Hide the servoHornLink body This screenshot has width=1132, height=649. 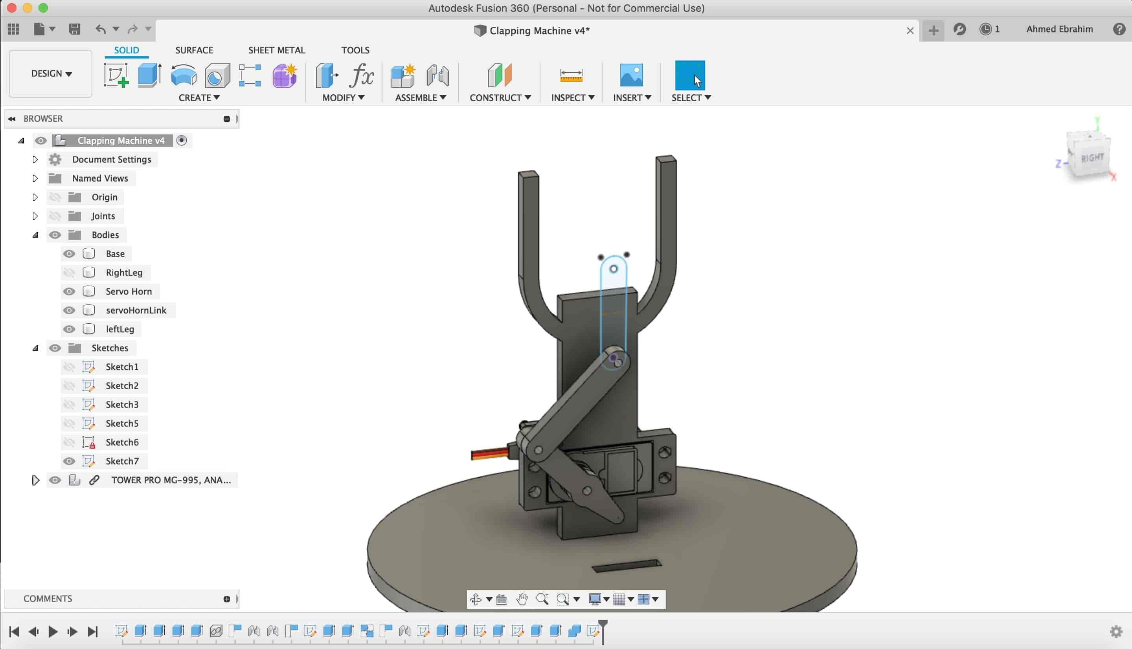click(x=69, y=310)
